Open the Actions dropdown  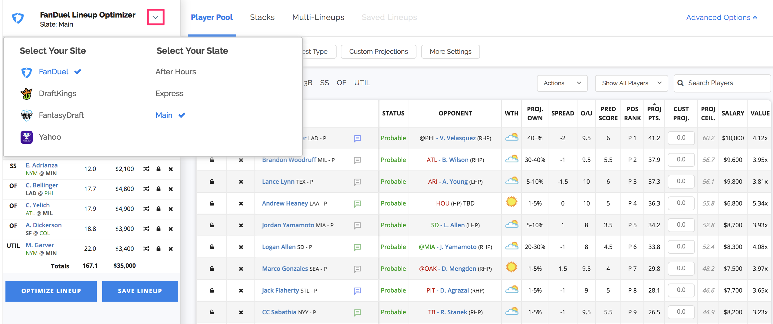coord(562,83)
